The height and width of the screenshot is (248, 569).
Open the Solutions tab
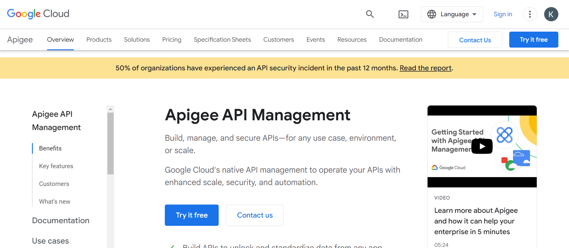[137, 40]
